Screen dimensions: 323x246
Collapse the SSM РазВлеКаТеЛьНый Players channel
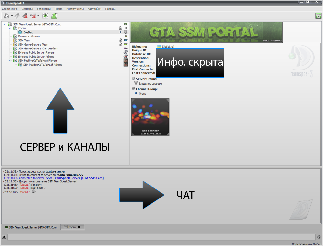pyautogui.click(x=10, y=61)
